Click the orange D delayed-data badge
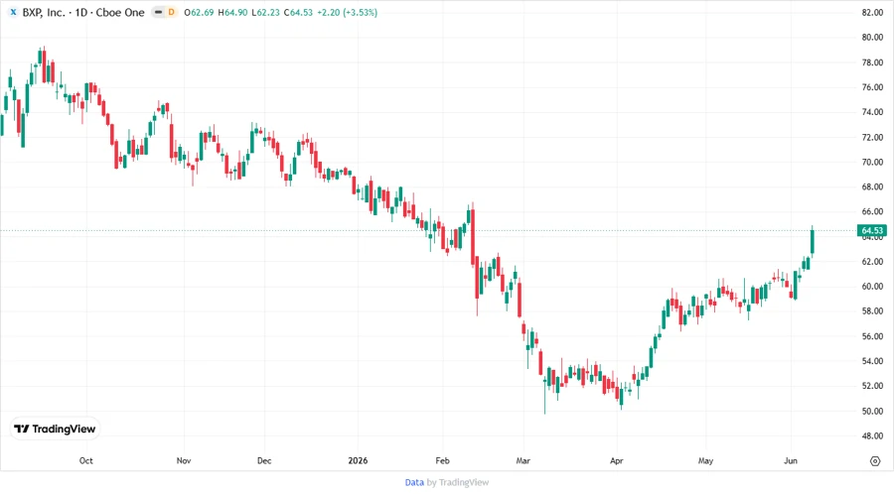Viewport: 894px width, 494px height. tap(171, 12)
